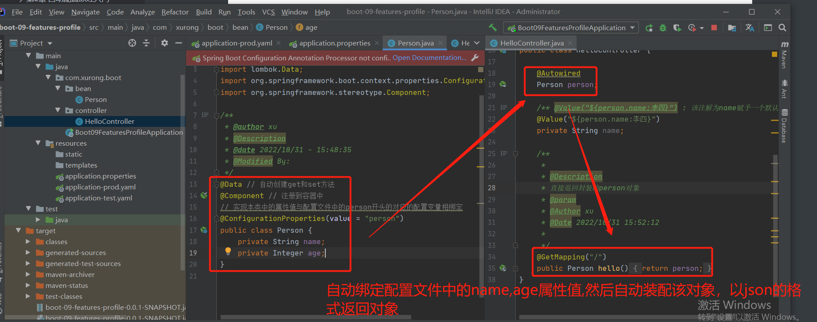The height and width of the screenshot is (322, 817).
Task: Collapse the resources folder
Action: (38, 143)
